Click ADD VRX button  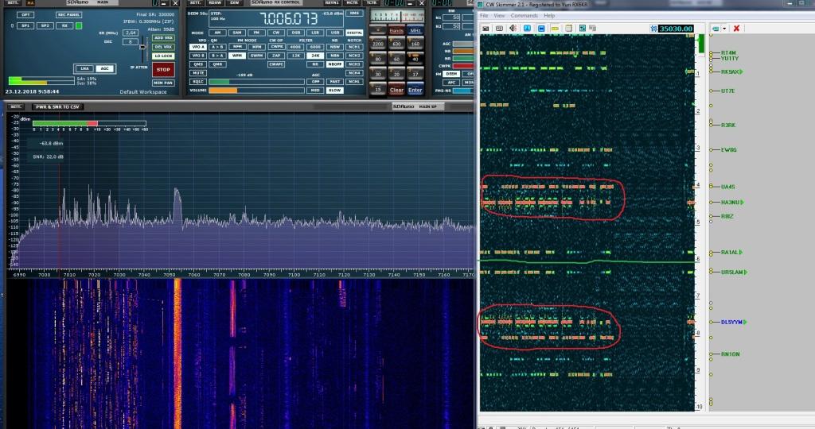pos(163,38)
